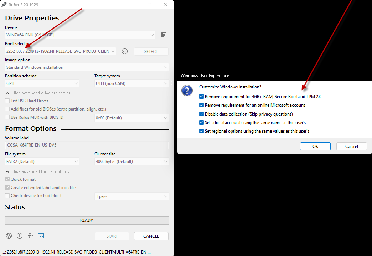Click the SELECT button
Viewport: 372px width, 256px height.
(151, 52)
